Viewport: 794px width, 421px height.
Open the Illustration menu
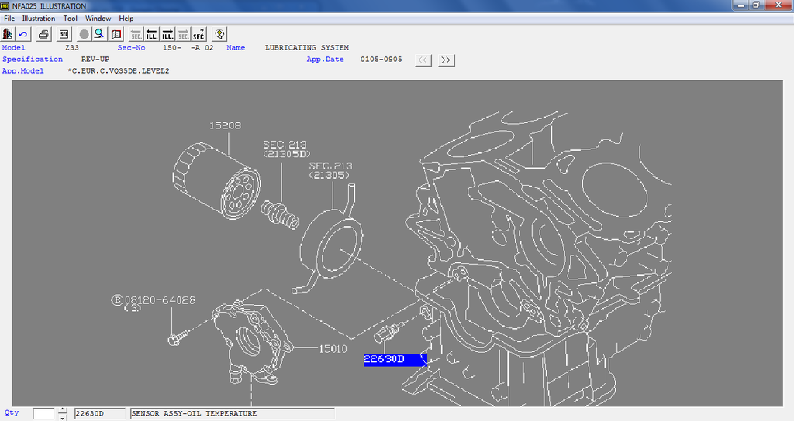[39, 19]
